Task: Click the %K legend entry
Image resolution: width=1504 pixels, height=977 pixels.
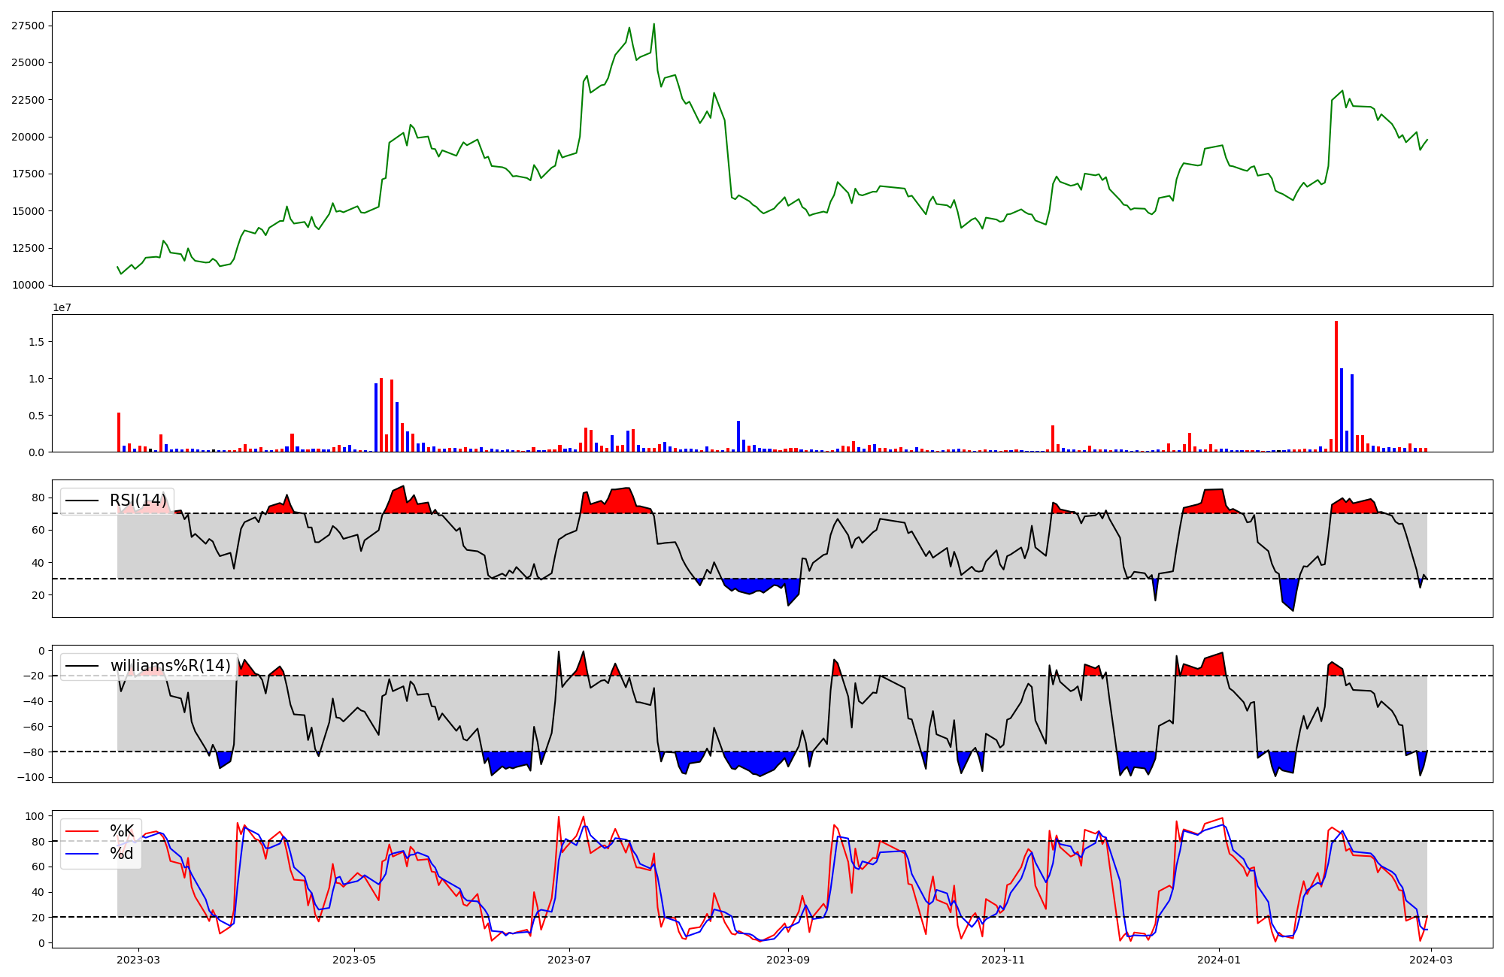Action: point(122,831)
